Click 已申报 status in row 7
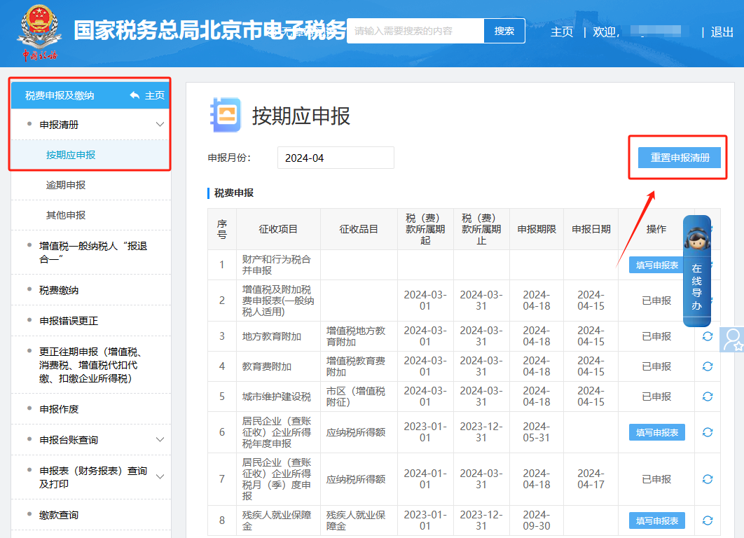This screenshot has width=744, height=538. tap(656, 479)
